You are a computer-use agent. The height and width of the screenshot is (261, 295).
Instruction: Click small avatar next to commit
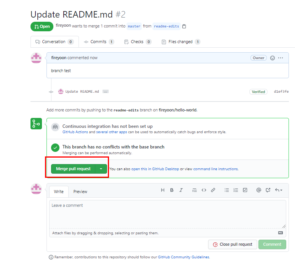(61, 92)
